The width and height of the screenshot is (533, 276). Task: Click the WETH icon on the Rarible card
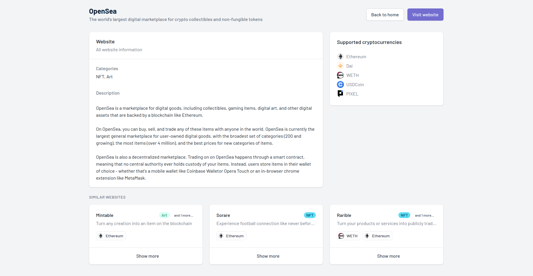coord(341,236)
